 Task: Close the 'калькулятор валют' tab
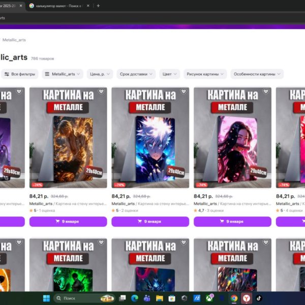pos(88,6)
